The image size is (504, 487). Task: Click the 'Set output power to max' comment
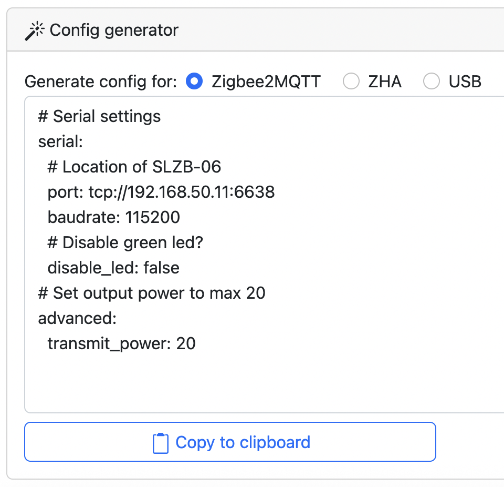(152, 293)
